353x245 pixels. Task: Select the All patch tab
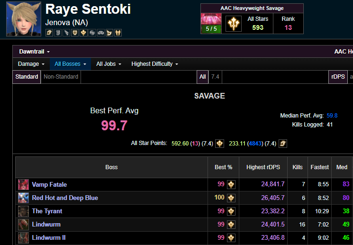click(203, 77)
